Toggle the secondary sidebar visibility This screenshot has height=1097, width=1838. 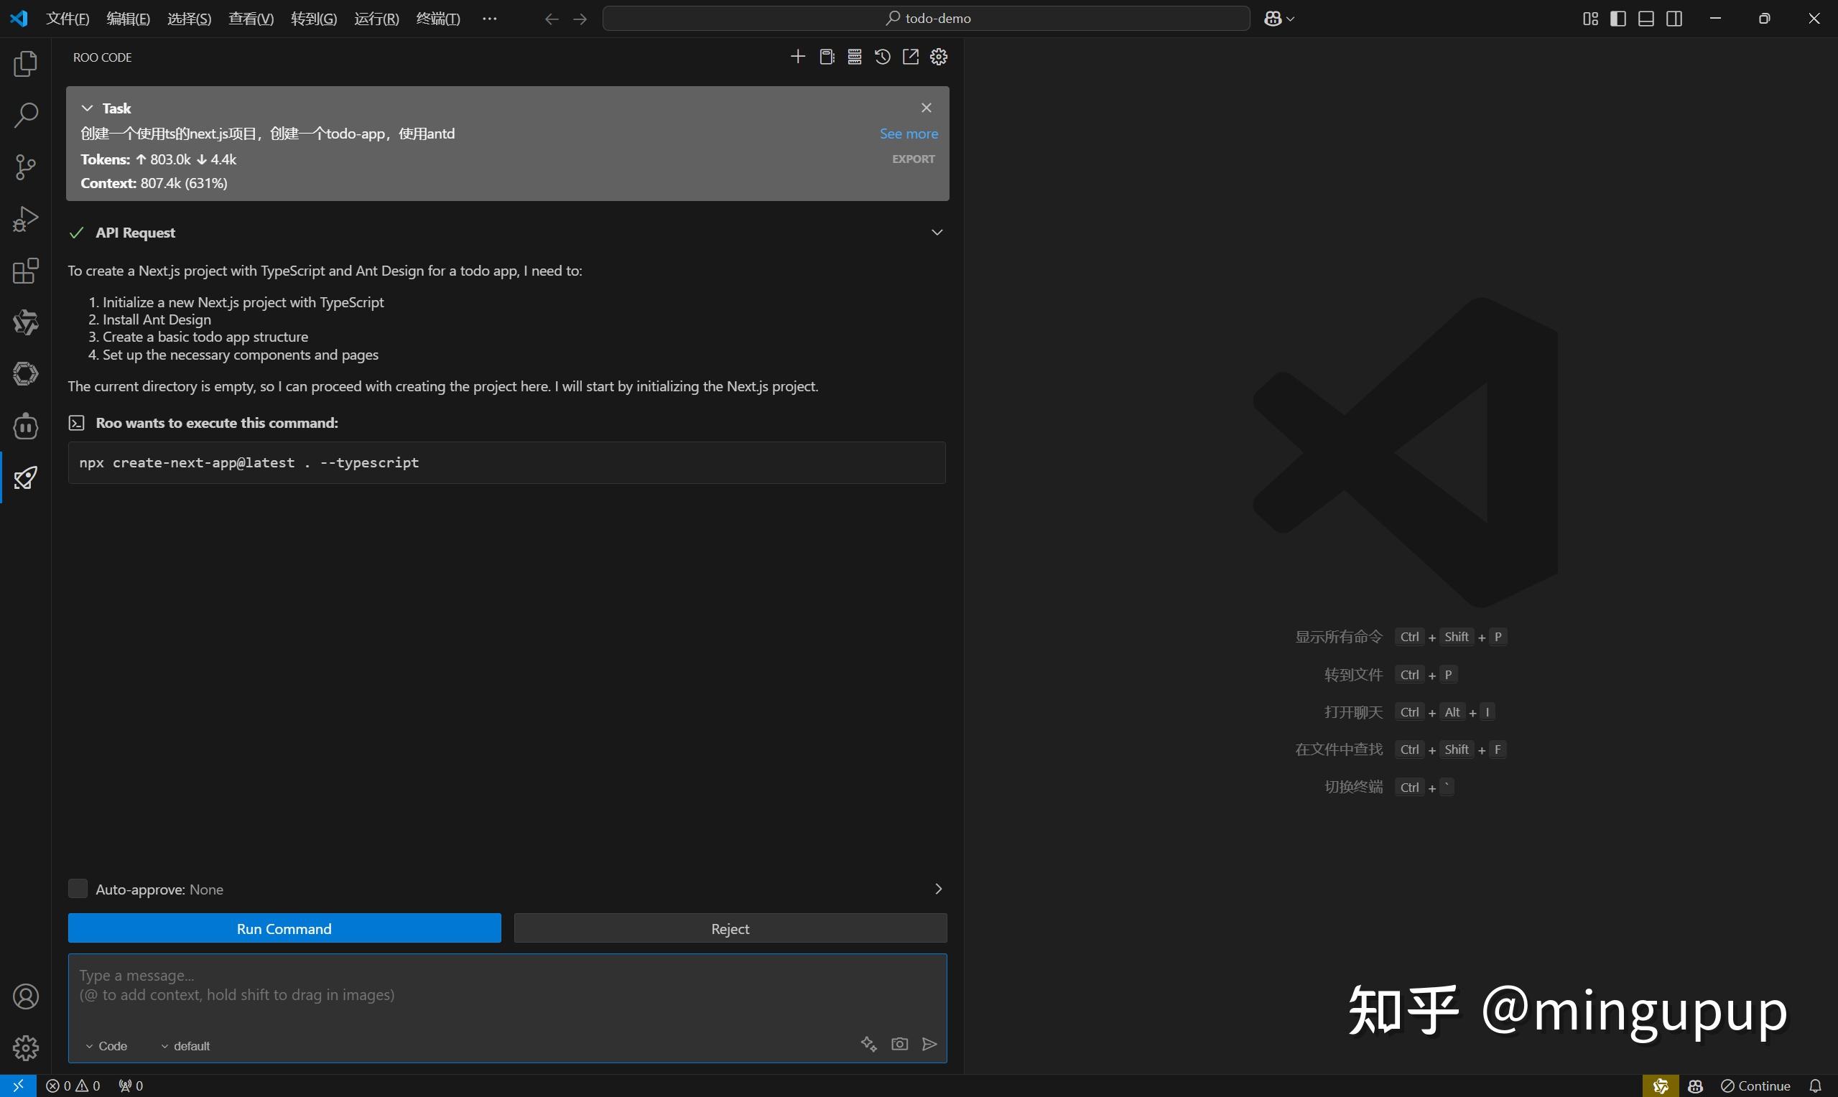point(1674,19)
